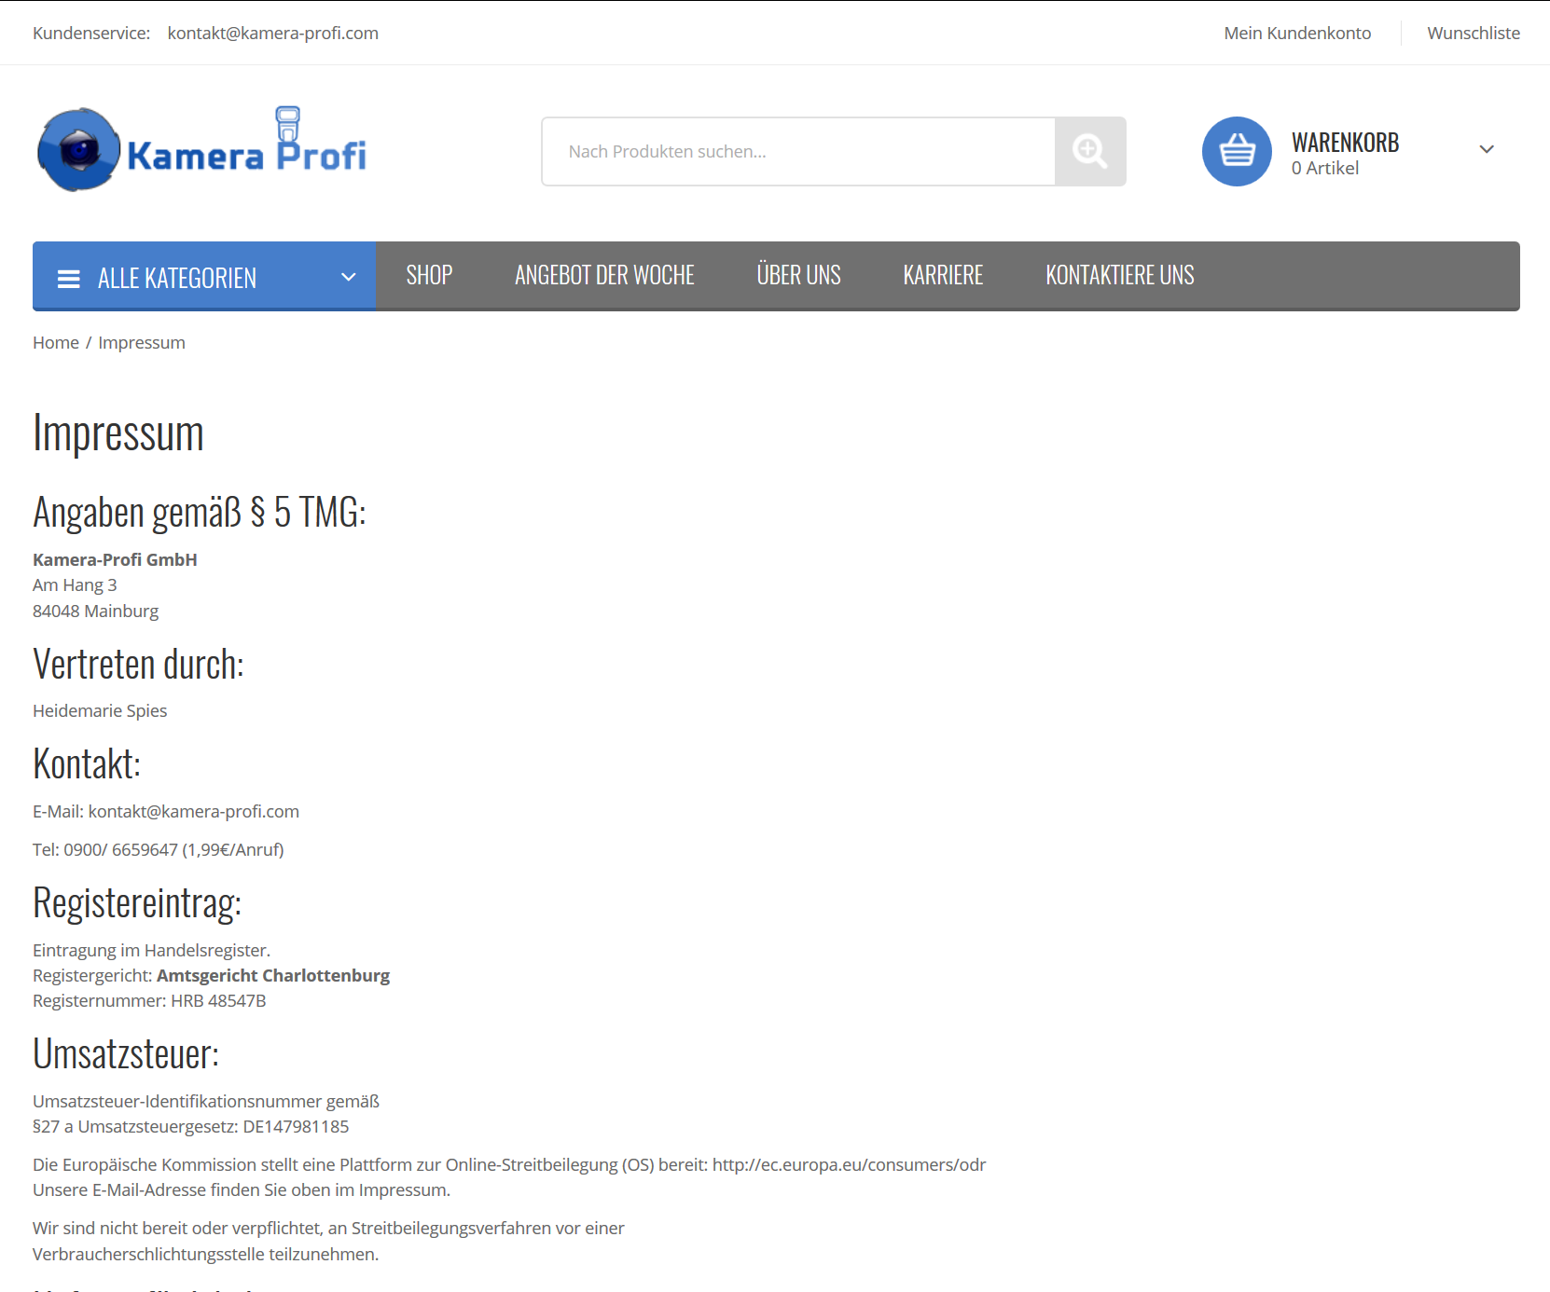The image size is (1550, 1292).
Task: Click the hamburger icon beside Alle Kategorien
Action: point(69,279)
